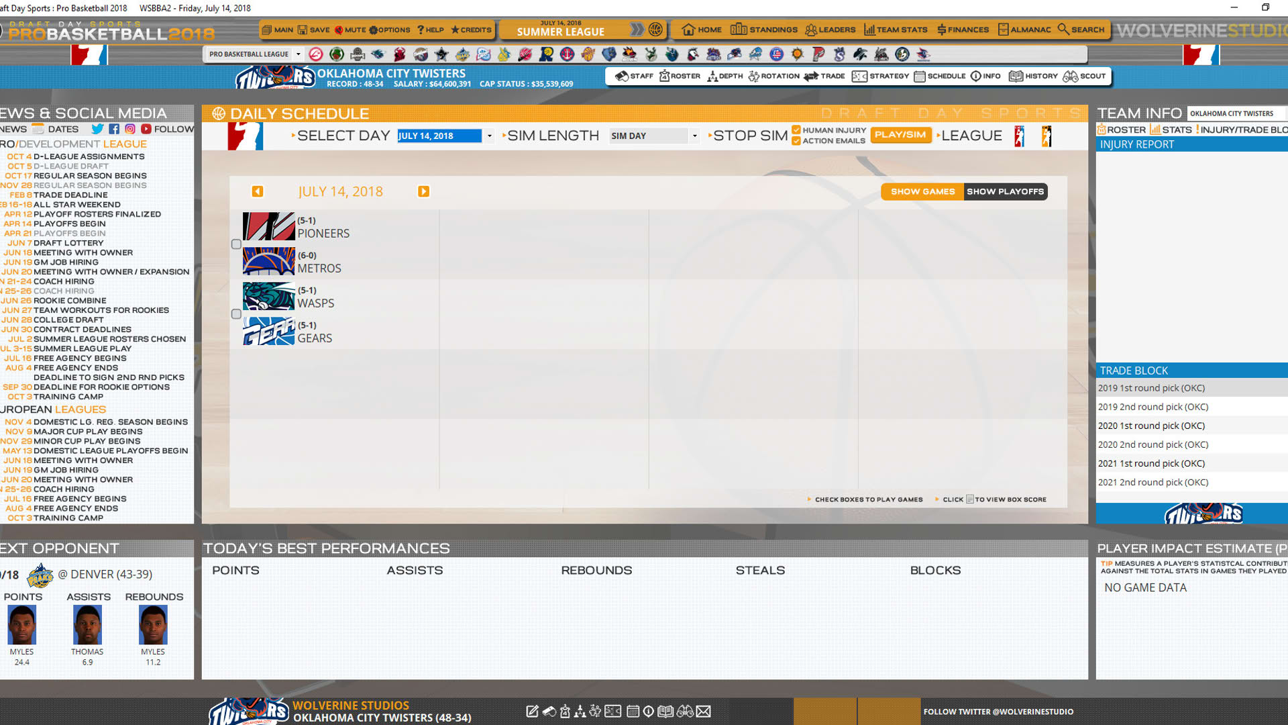Toggle Human Injury stop sim checkbox
The width and height of the screenshot is (1288, 725).
796,130
